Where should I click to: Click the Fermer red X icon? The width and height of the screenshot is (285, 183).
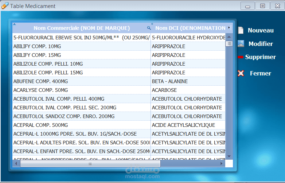(241, 73)
